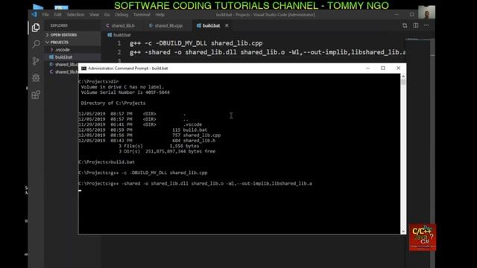Viewport: 477px width, 268px height.
Task: Open the Edit menu
Action: coord(57,15)
